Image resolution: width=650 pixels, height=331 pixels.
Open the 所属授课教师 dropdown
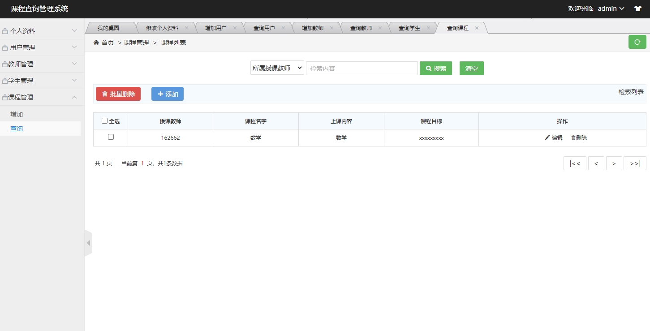click(x=277, y=68)
